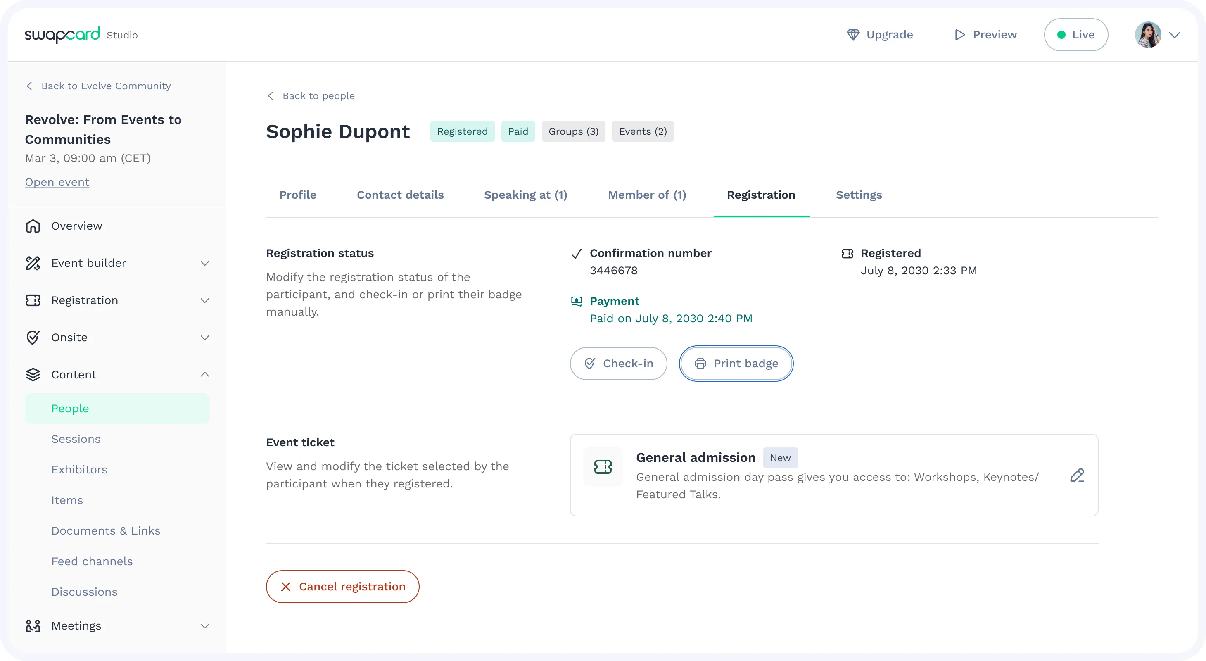Image resolution: width=1206 pixels, height=661 pixels.
Task: Click the Check-in button
Action: [618, 363]
